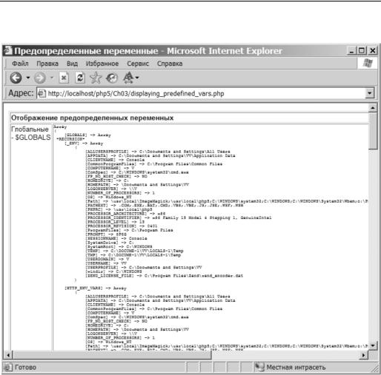
Task: Click the [HTTP_ENV_VARS] array line
Action: click(96, 288)
